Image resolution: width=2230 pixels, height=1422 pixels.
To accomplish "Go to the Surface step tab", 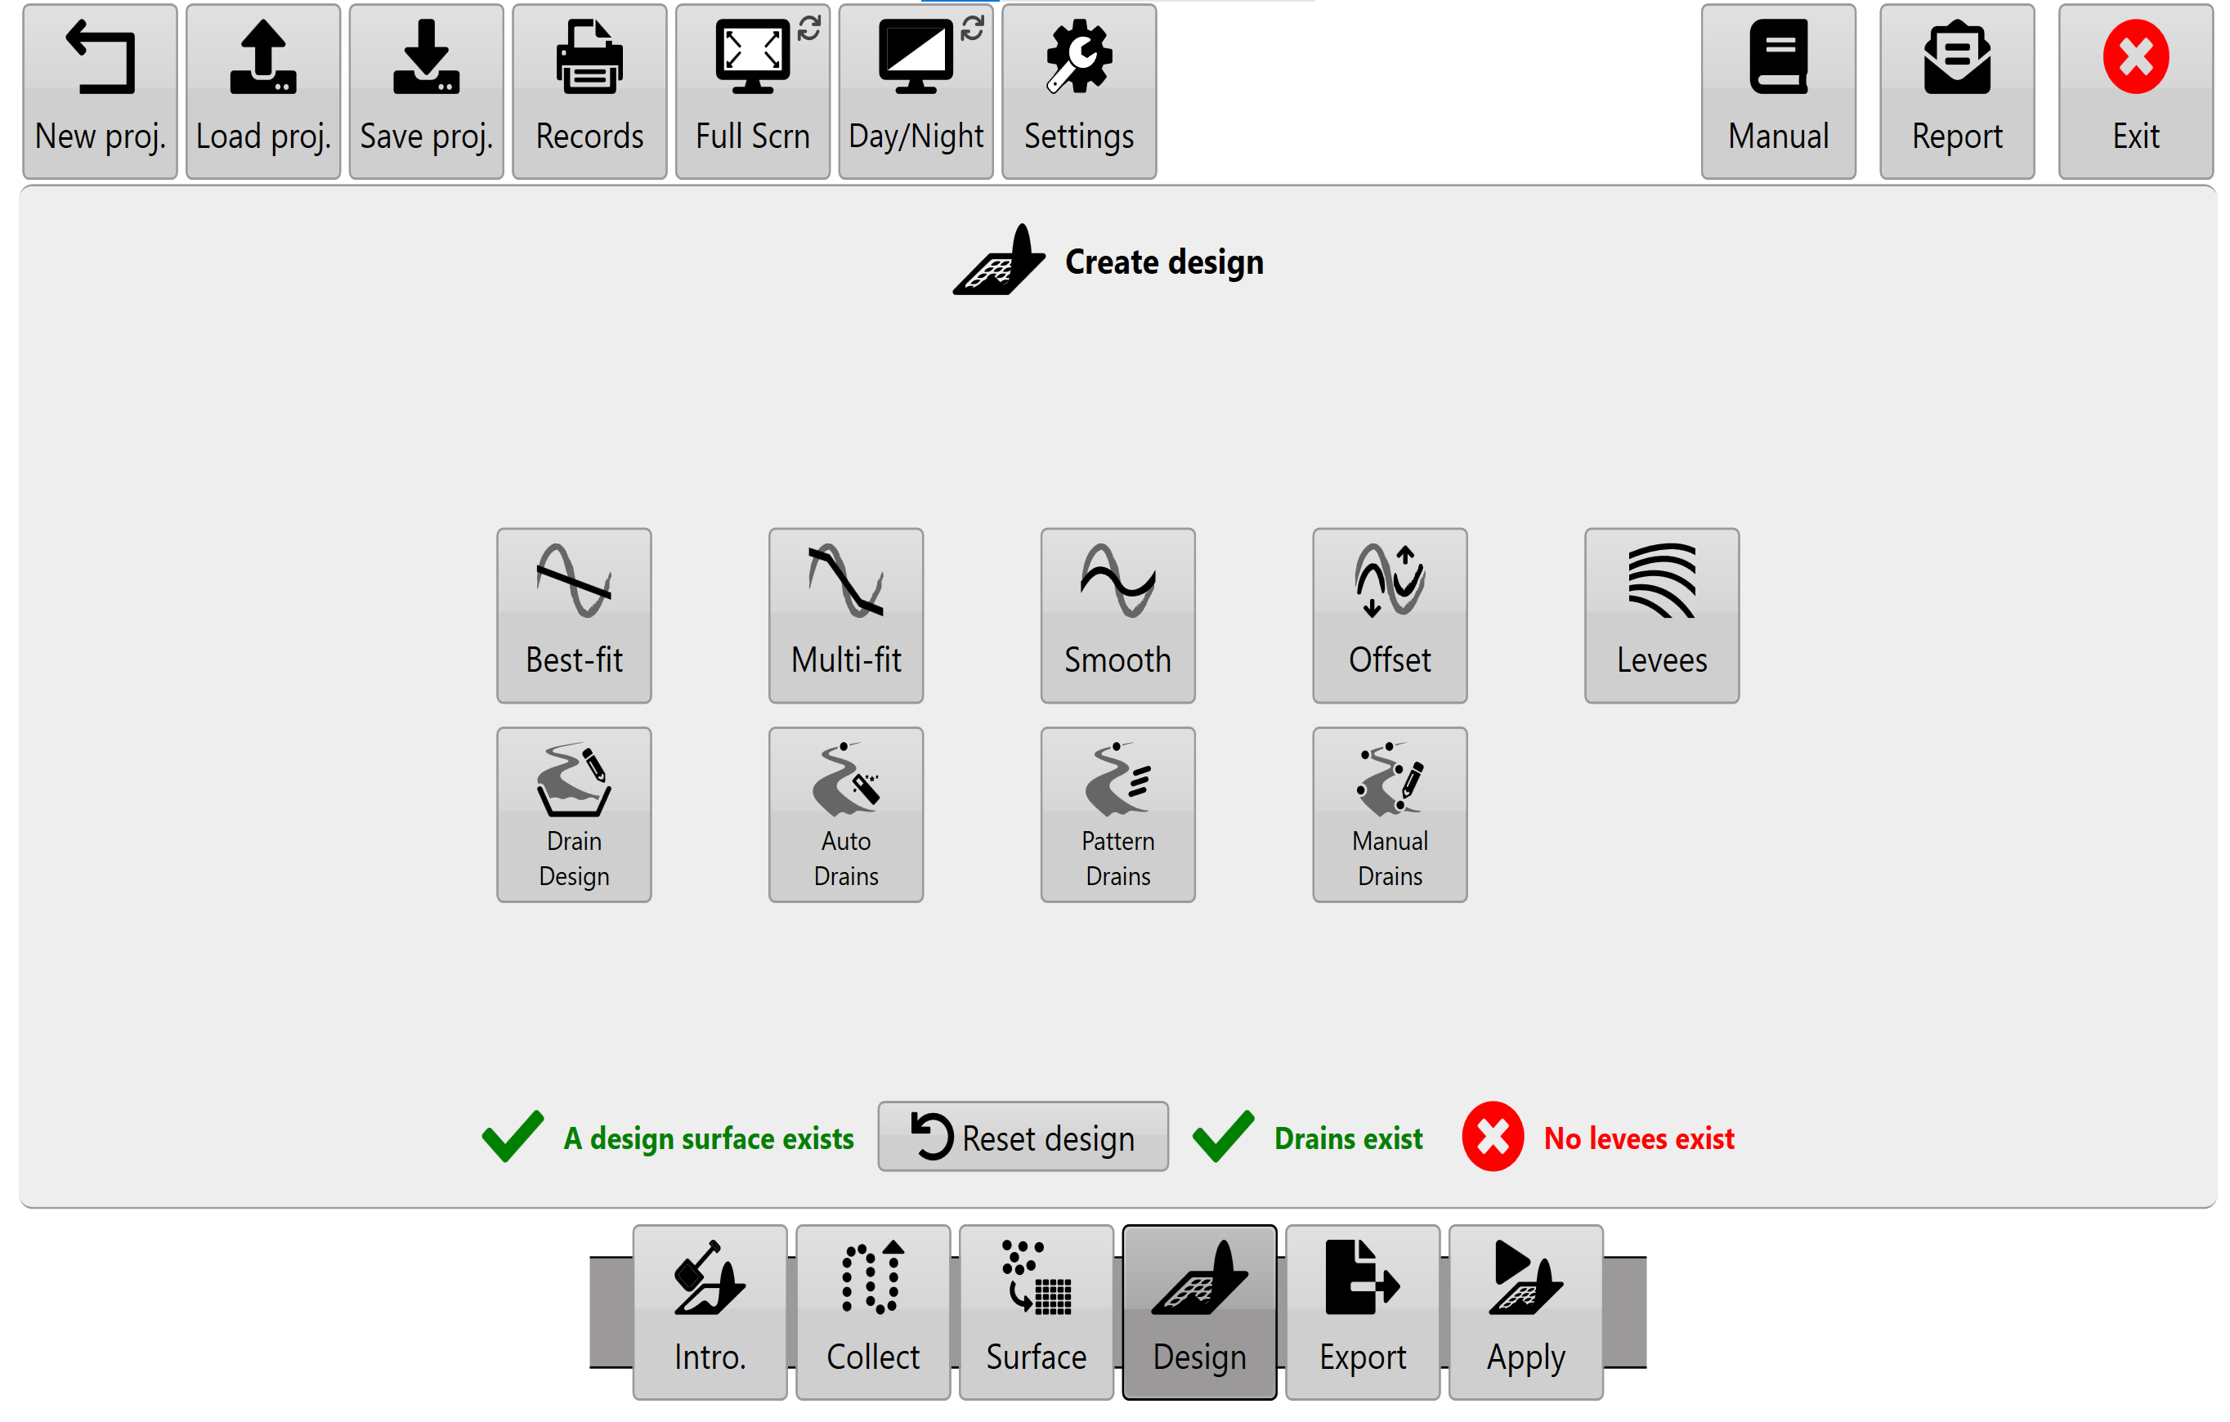I will 1037,1312.
